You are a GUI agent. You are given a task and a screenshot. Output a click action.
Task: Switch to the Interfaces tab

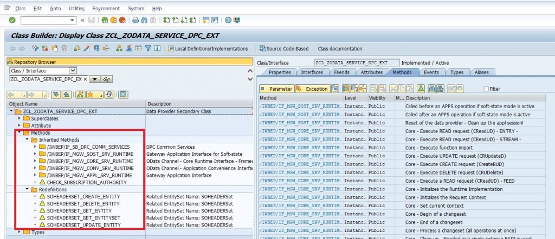tap(312, 72)
